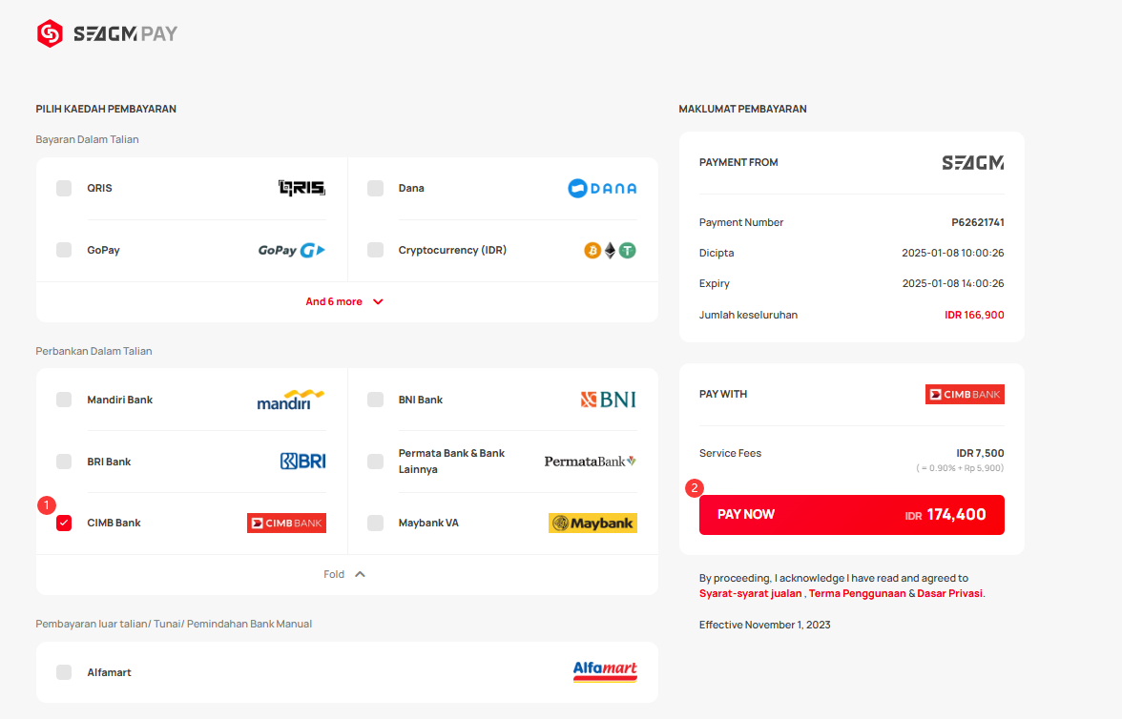The width and height of the screenshot is (1122, 719).
Task: Tick the QRIS checkbox
Action: [x=64, y=188]
